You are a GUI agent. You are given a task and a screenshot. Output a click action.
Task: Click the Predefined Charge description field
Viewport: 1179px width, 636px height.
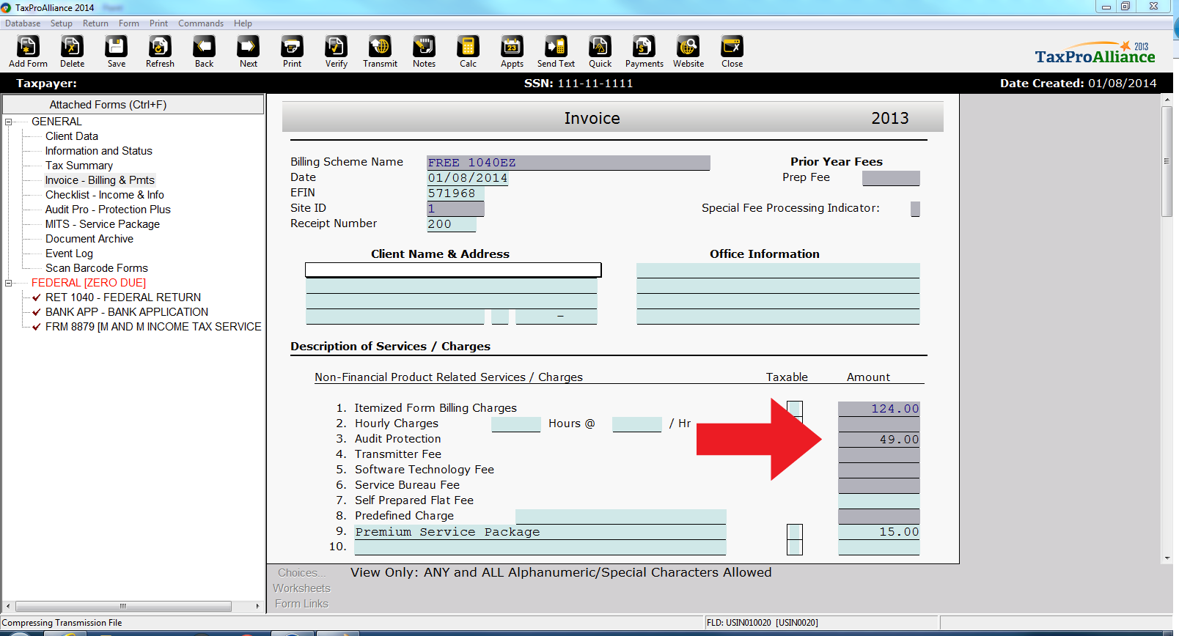tap(621, 517)
